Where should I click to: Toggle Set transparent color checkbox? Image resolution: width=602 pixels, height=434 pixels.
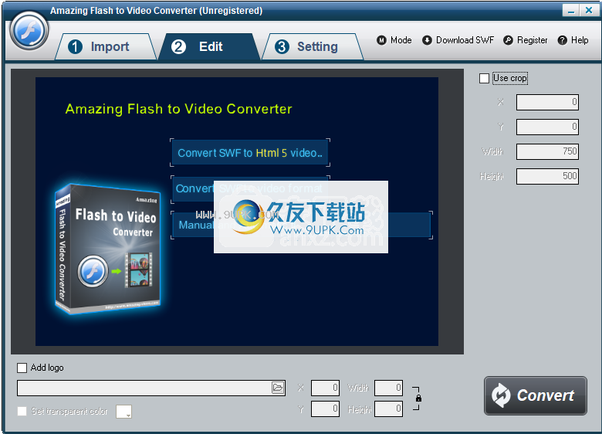(x=22, y=412)
